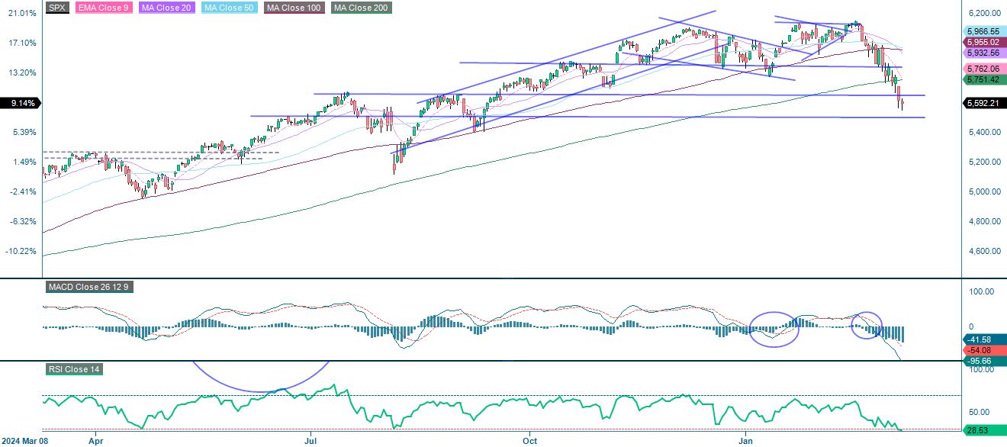Image resolution: width=1007 pixels, height=447 pixels.
Task: Select the small circle annotation on MACD near February
Action: pyautogui.click(x=867, y=326)
